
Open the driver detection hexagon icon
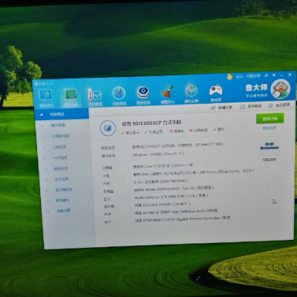[x=143, y=92]
